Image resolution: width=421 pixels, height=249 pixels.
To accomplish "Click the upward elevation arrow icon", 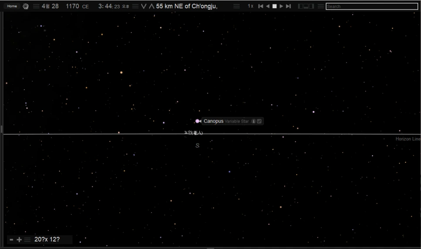I will (152, 6).
